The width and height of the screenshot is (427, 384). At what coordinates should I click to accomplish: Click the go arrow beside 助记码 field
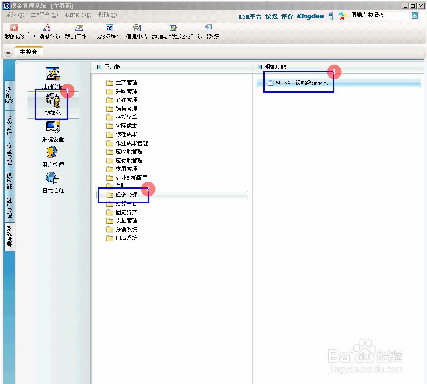(x=414, y=15)
